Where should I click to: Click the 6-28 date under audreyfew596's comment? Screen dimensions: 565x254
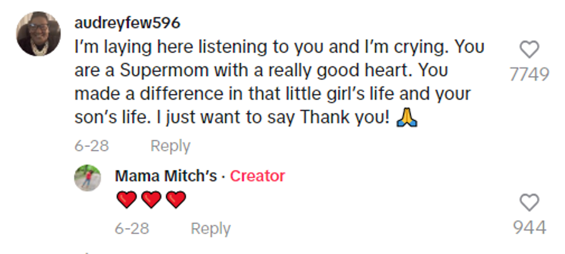[x=91, y=146]
